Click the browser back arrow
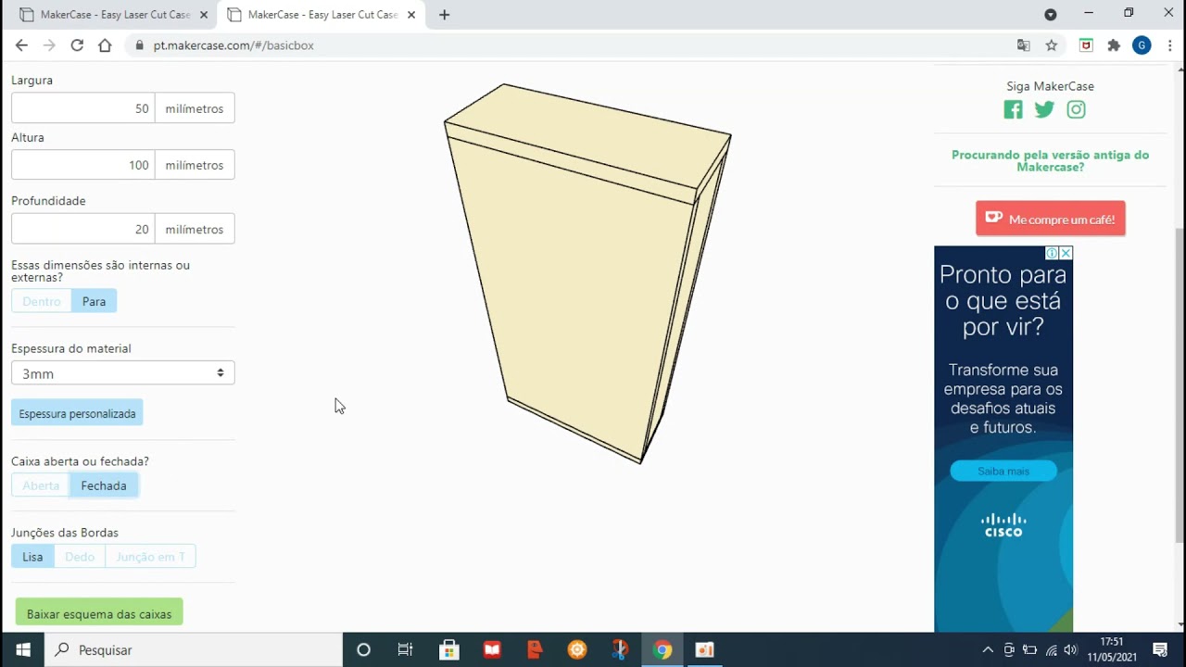Screen dimensions: 1186x667 click(21, 45)
